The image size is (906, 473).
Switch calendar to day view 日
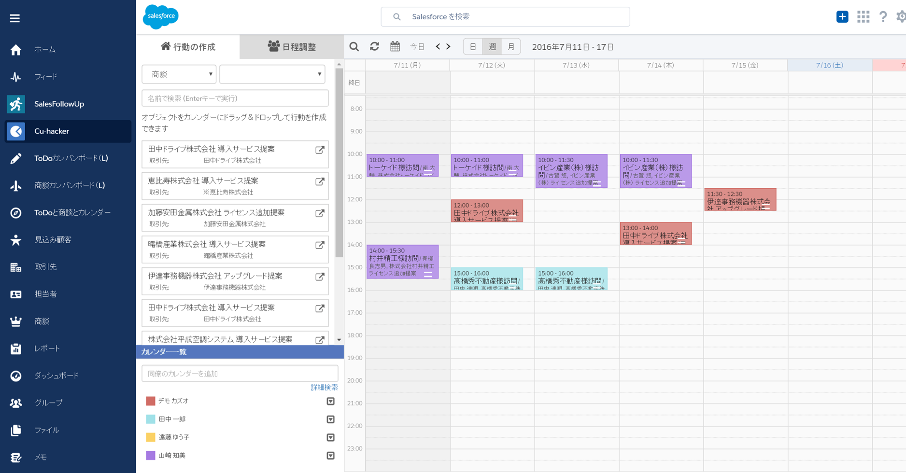473,47
